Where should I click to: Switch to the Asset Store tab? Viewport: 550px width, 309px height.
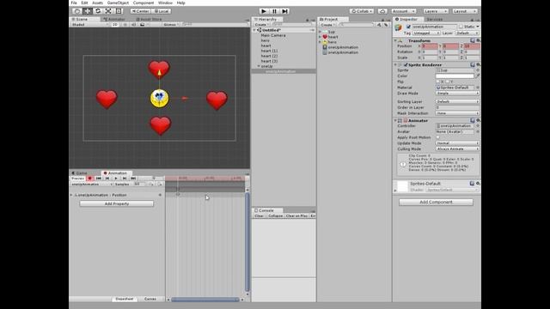pos(149,19)
